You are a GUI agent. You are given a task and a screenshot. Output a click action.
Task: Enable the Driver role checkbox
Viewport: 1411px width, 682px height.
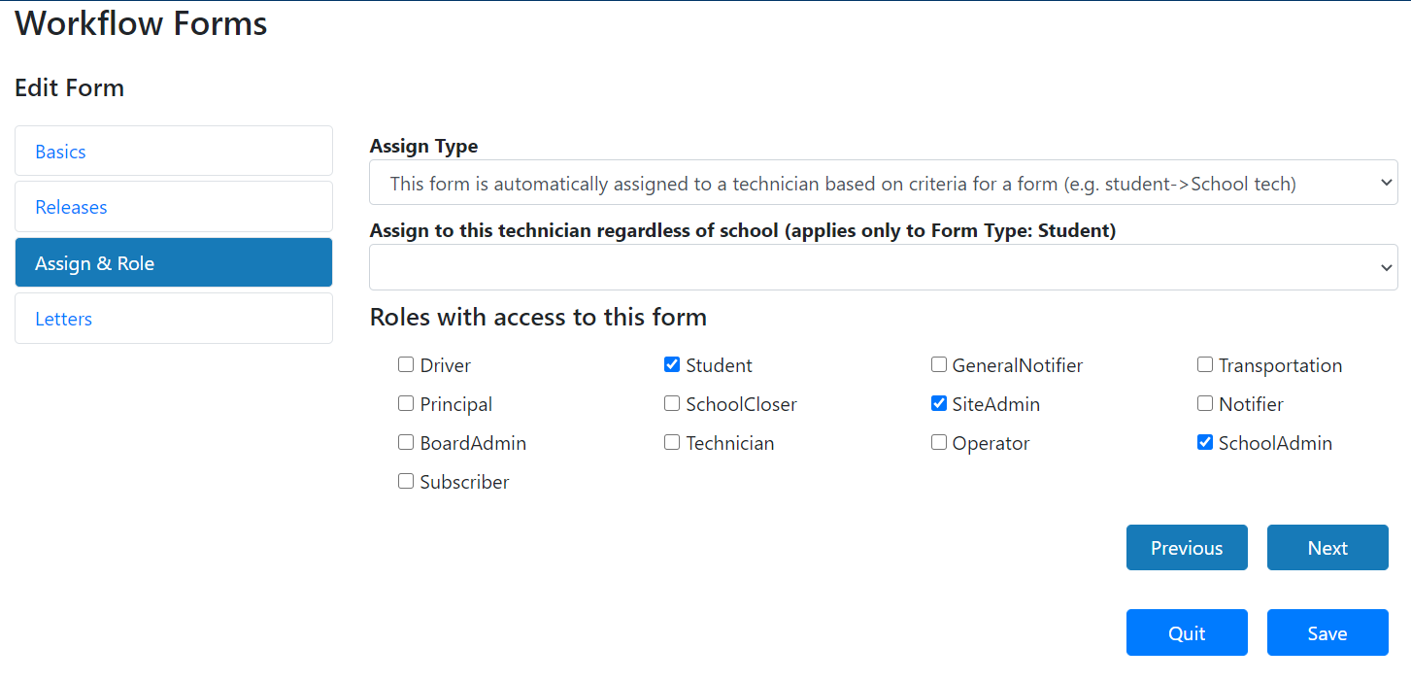pyautogui.click(x=406, y=364)
